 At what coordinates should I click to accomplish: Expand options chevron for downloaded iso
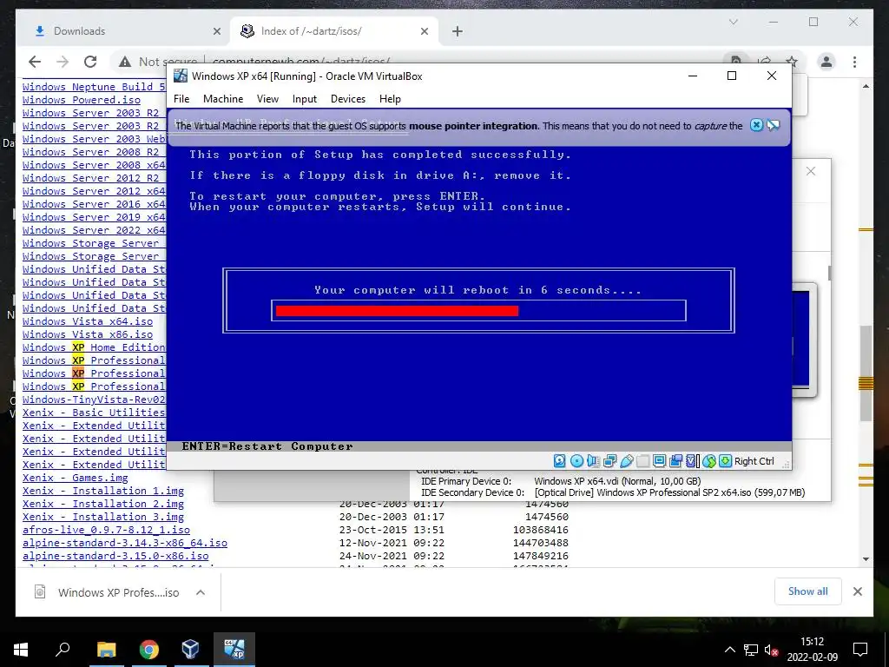201,592
